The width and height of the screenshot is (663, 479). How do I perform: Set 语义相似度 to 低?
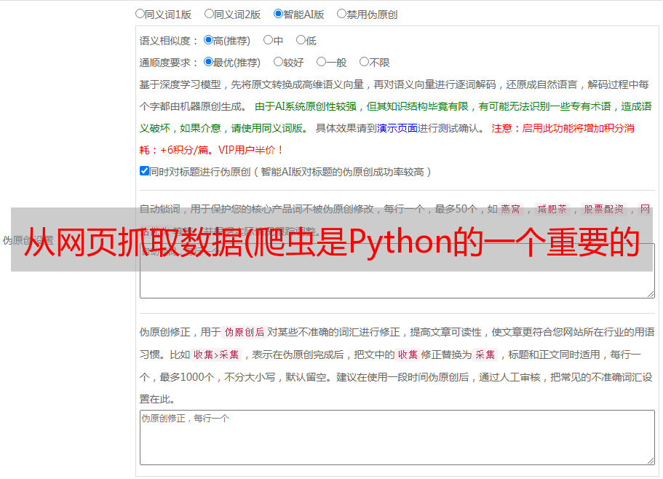(x=301, y=40)
